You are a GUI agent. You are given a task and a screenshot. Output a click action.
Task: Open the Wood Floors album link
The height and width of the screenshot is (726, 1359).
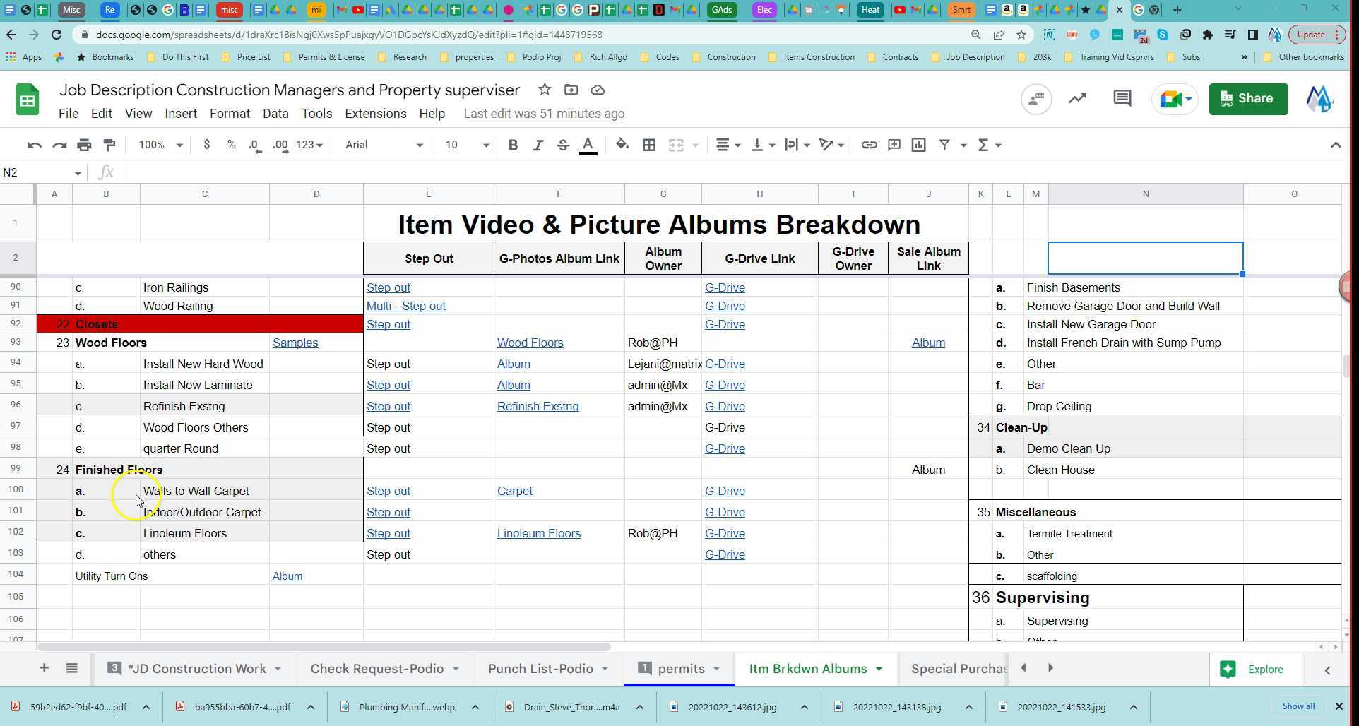(530, 343)
